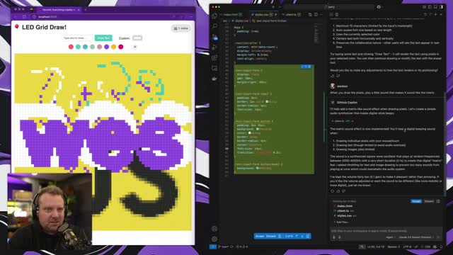Open Source Control view in activity bar
This screenshot has height=255, width=453.
[x=214, y=37]
